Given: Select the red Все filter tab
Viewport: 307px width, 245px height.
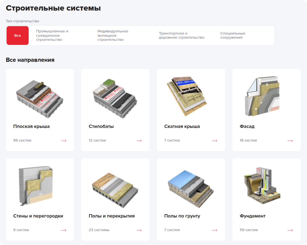Looking at the screenshot, I should [x=18, y=35].
